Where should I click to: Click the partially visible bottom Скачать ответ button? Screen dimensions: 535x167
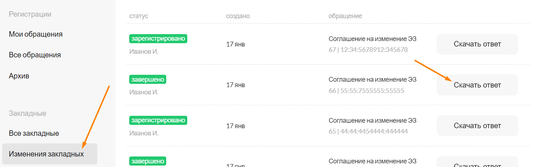(x=477, y=162)
